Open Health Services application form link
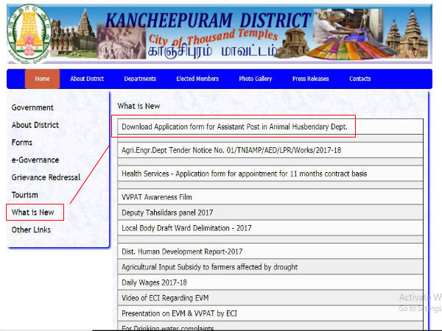The image size is (442, 331). tap(244, 174)
